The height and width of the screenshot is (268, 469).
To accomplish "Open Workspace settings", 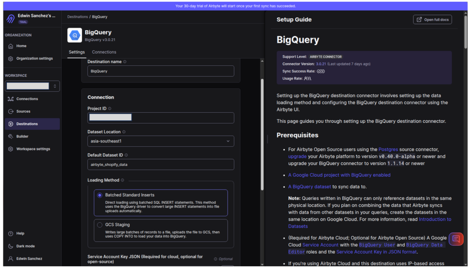I will point(33,149).
